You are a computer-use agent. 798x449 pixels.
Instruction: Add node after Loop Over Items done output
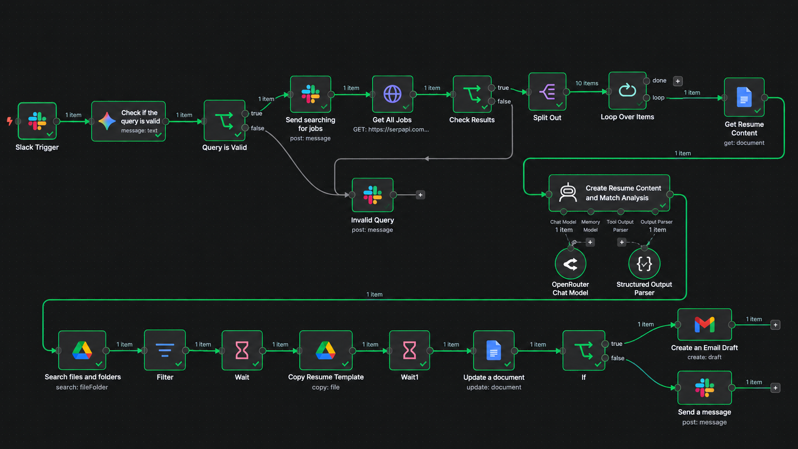[x=678, y=81]
